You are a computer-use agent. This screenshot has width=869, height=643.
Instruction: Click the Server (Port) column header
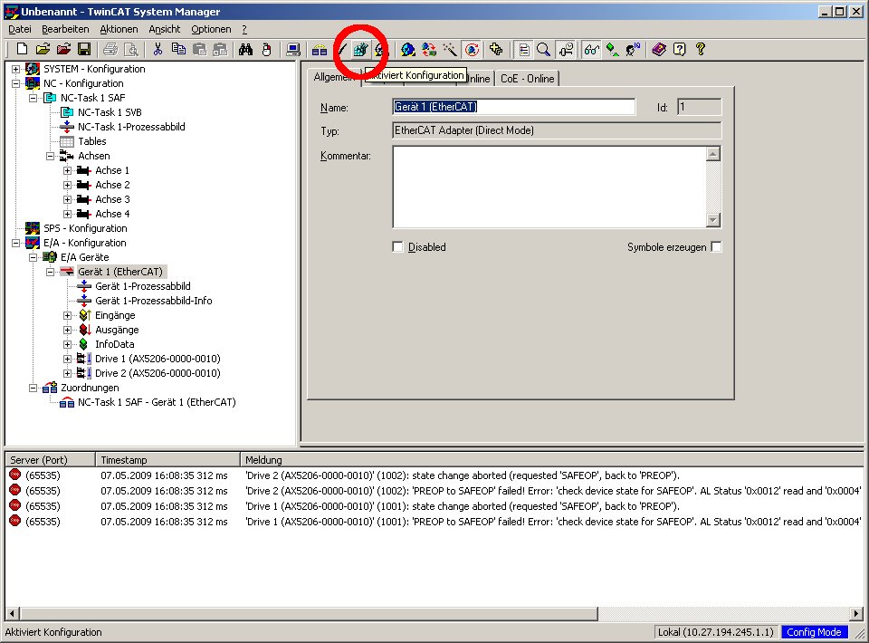click(x=50, y=459)
